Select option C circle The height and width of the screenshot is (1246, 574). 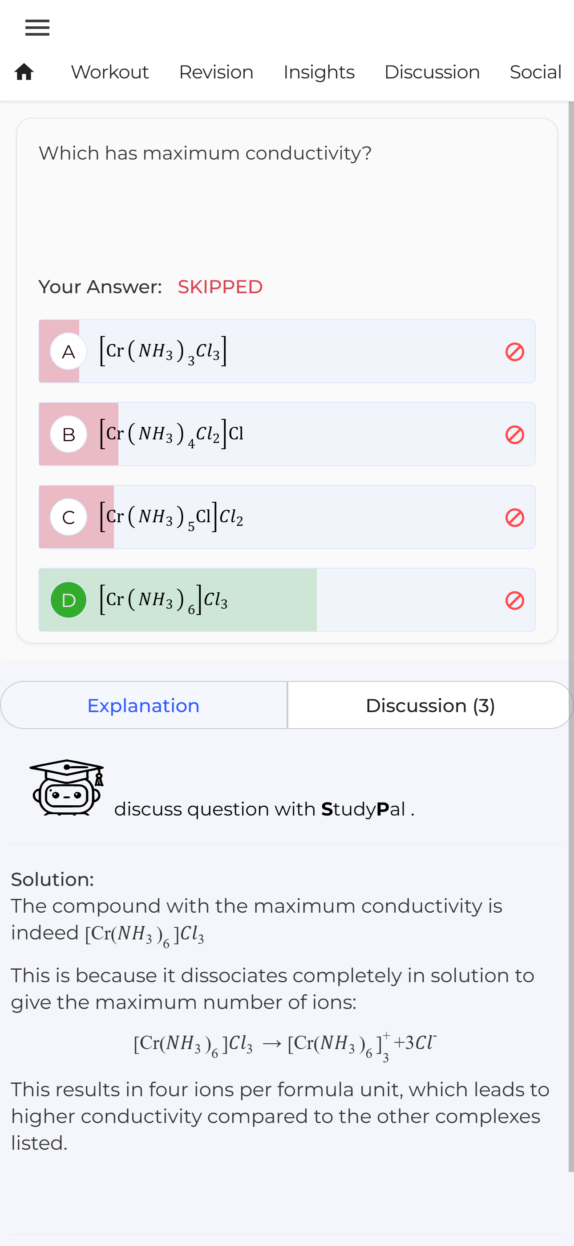click(x=69, y=517)
